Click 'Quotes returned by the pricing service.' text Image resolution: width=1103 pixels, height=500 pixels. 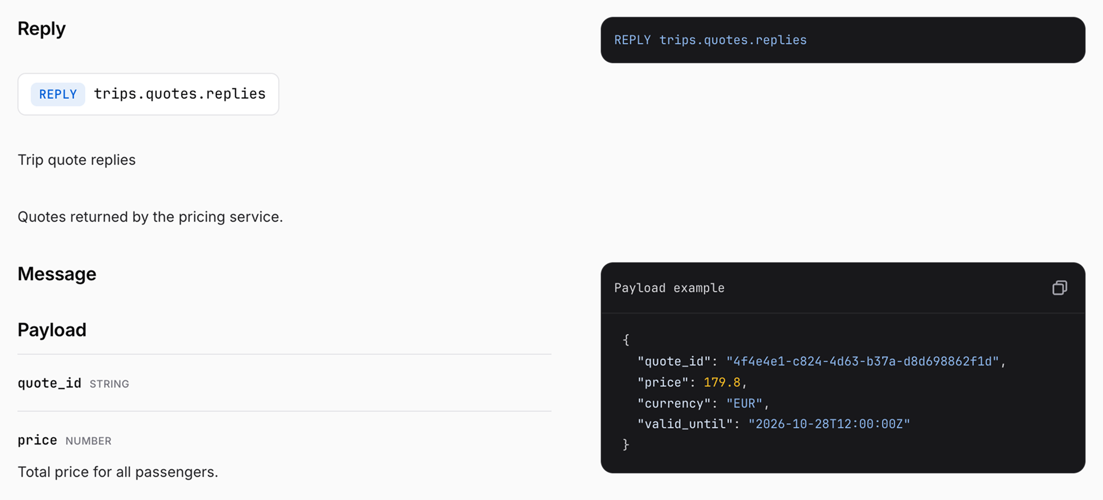tap(150, 217)
